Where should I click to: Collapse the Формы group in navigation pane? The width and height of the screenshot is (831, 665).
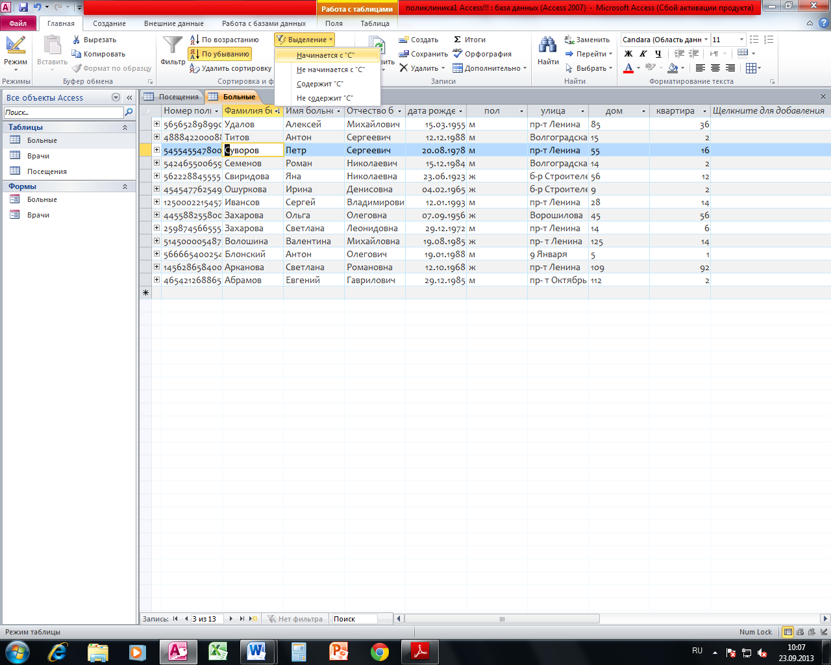point(125,186)
